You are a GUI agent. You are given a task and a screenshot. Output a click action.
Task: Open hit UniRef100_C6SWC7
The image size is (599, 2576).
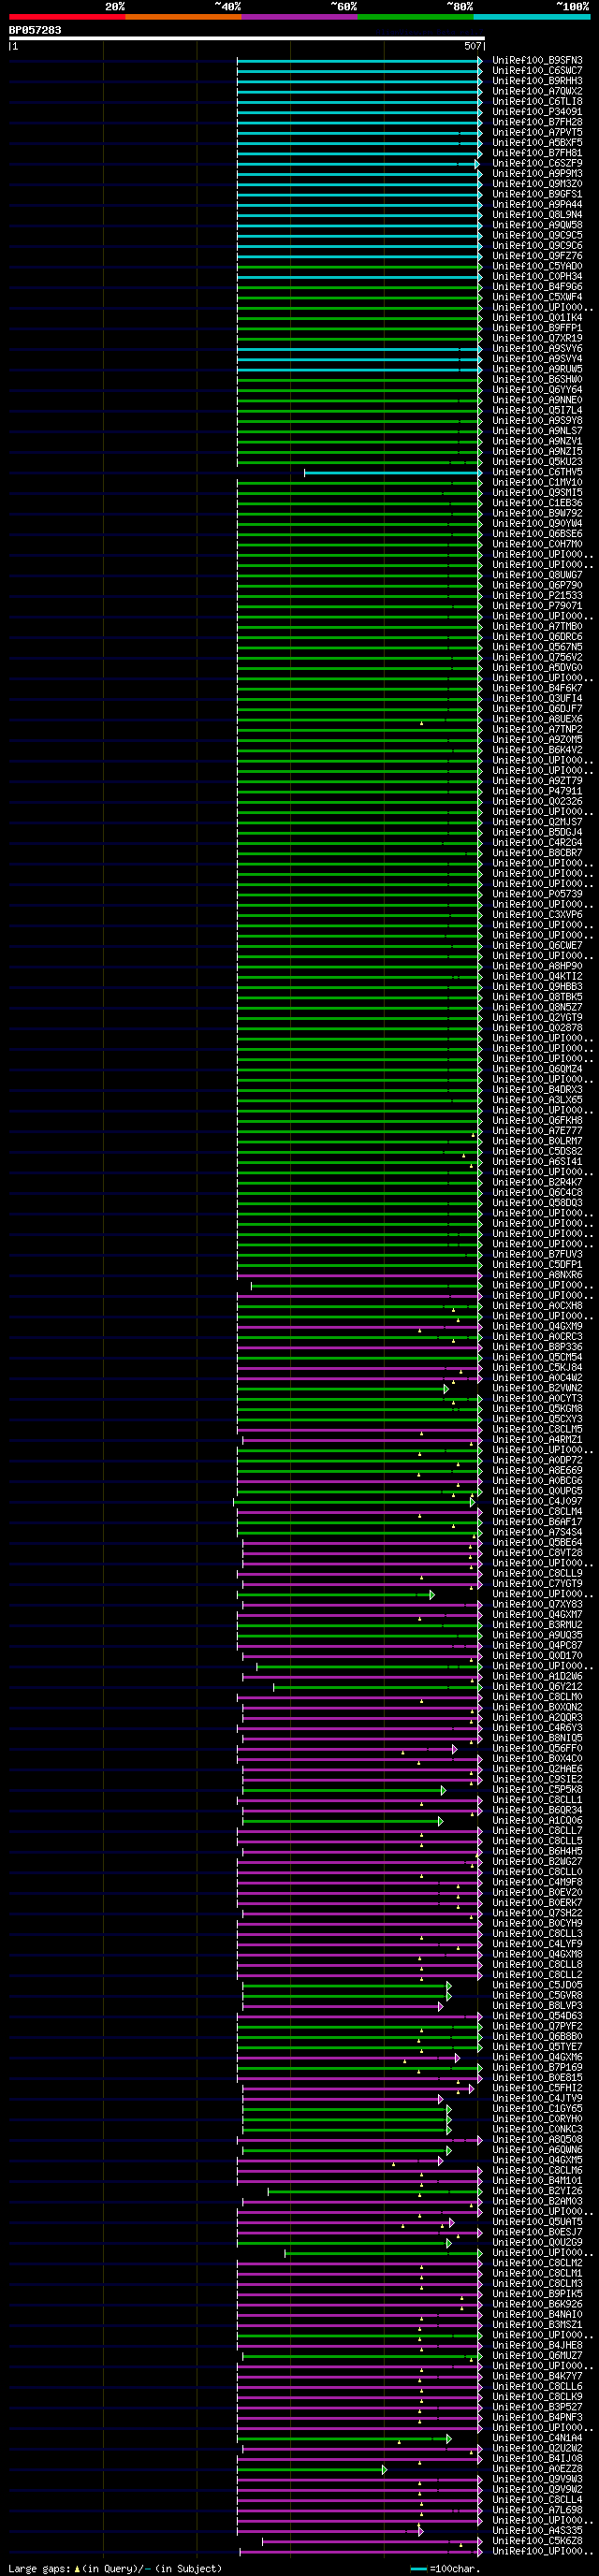(x=537, y=71)
